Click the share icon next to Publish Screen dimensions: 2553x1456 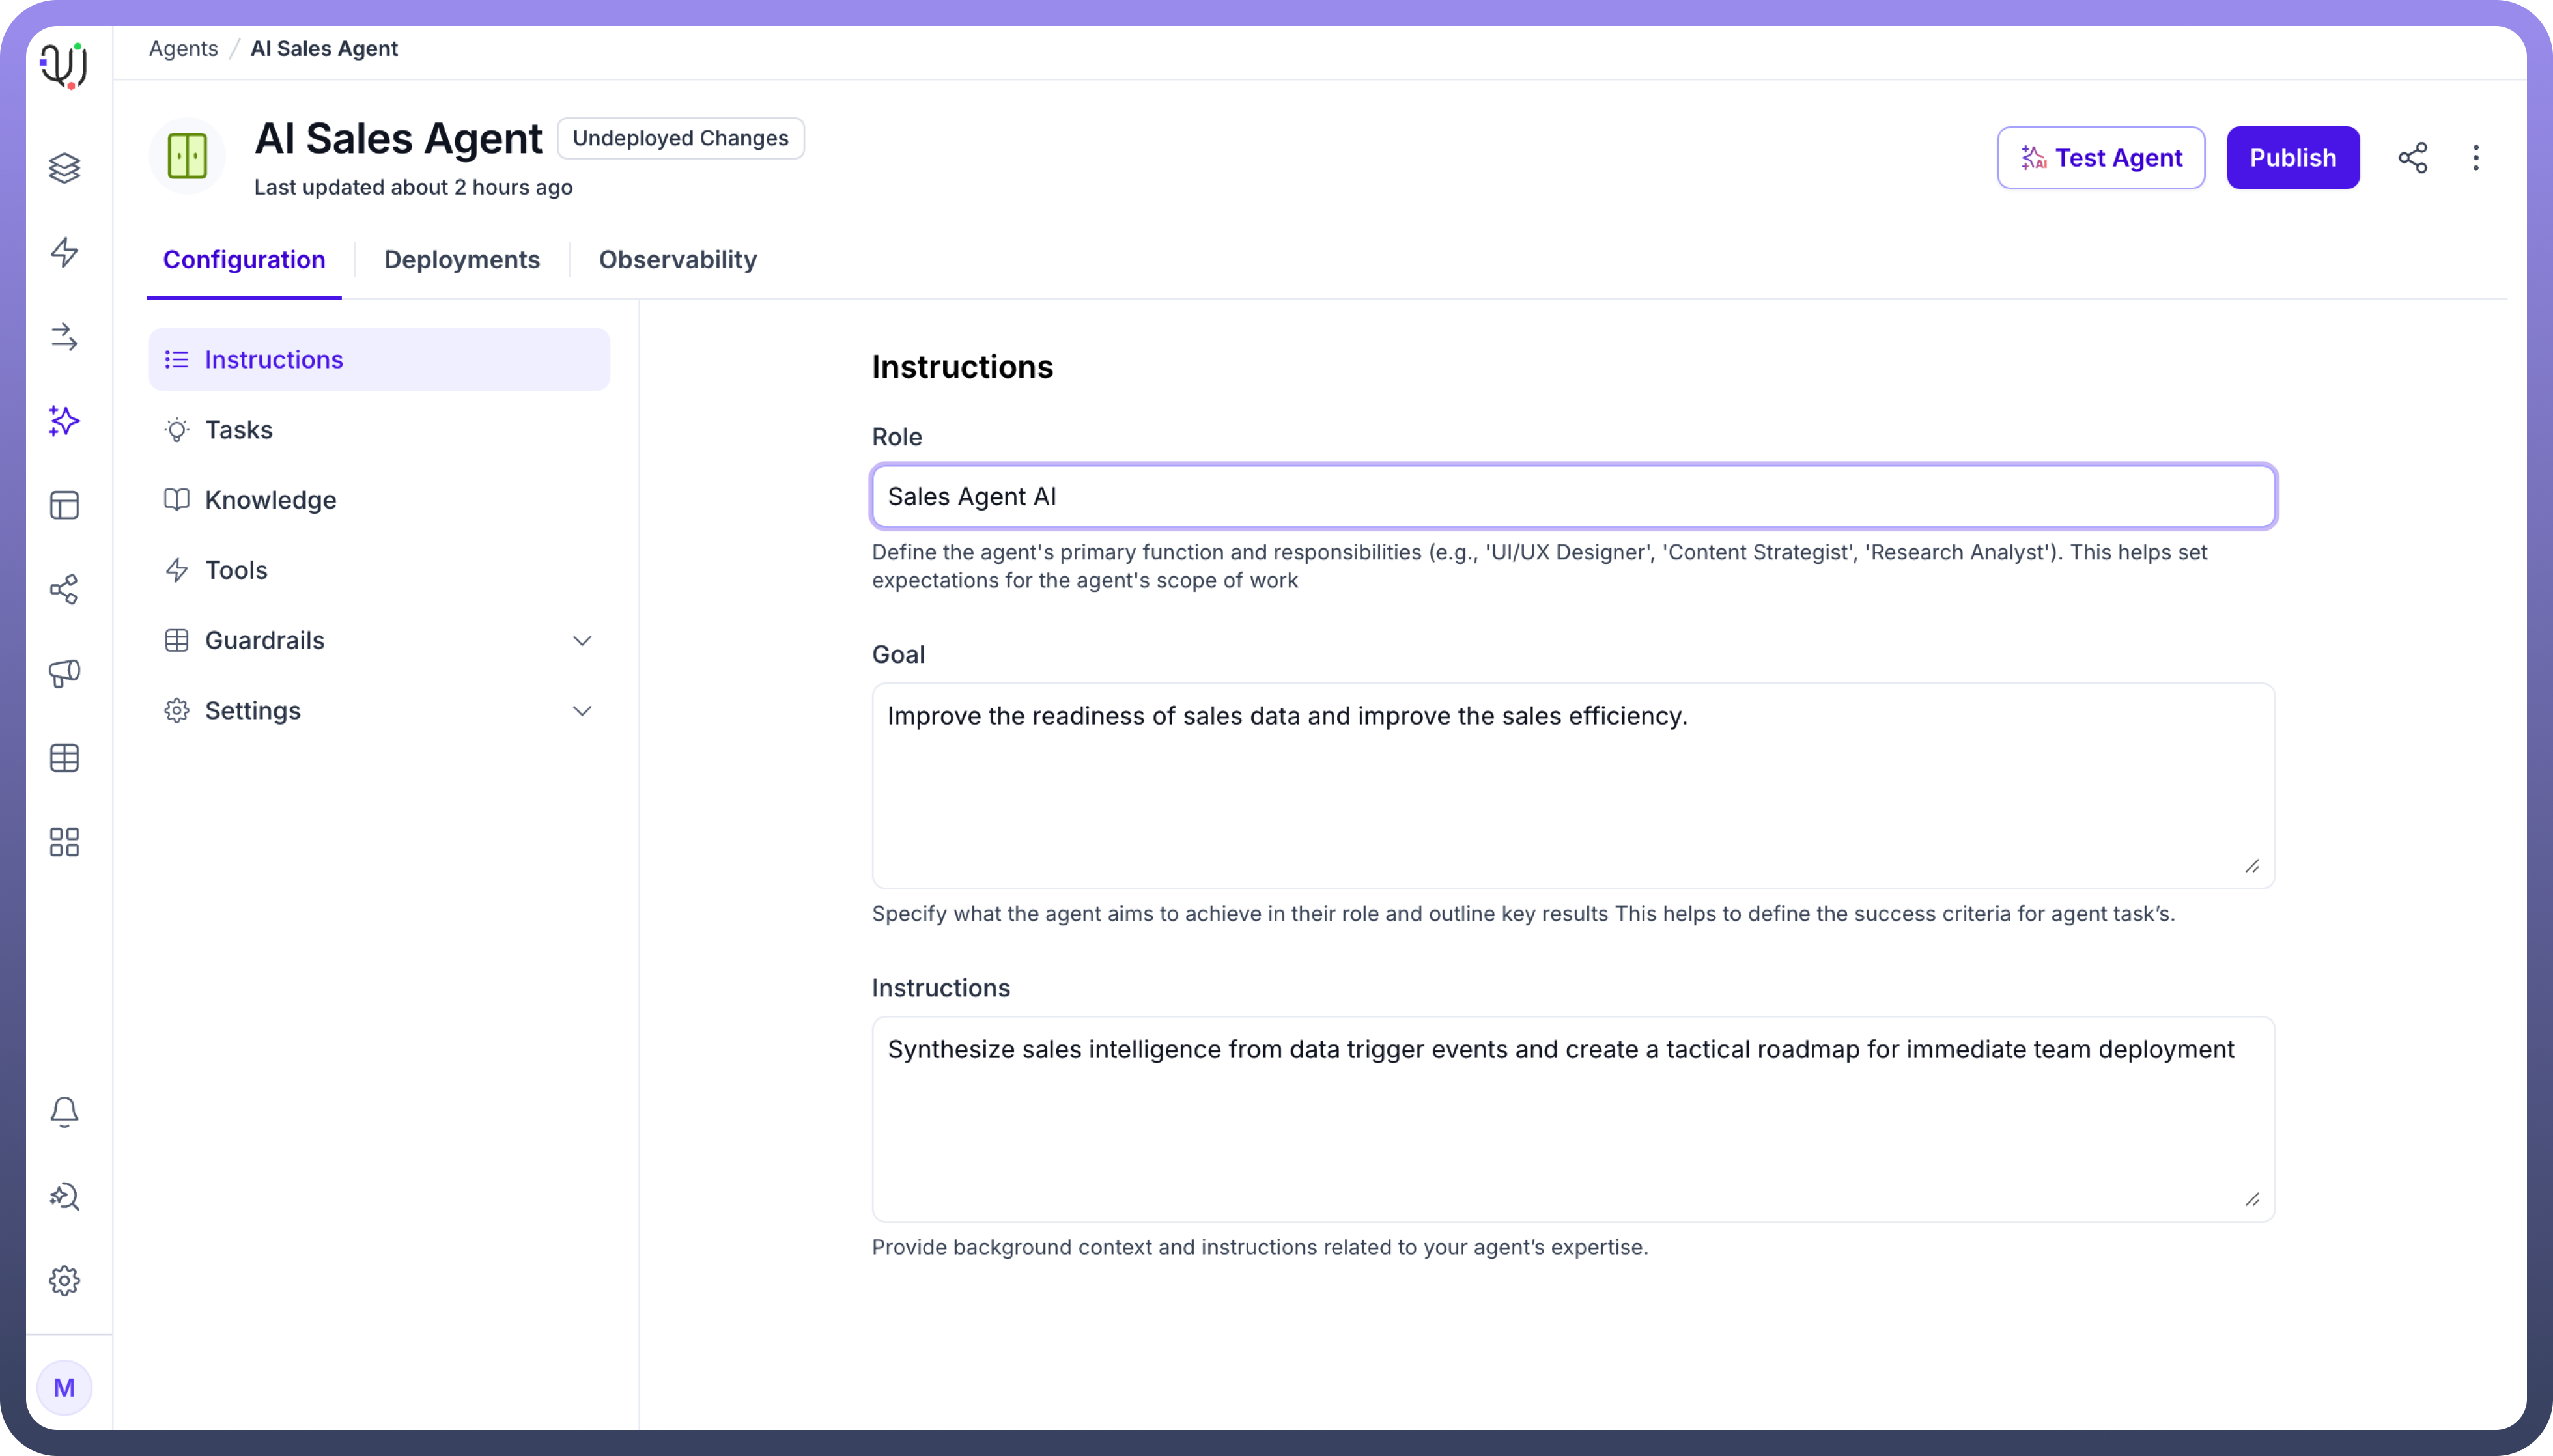point(2412,158)
